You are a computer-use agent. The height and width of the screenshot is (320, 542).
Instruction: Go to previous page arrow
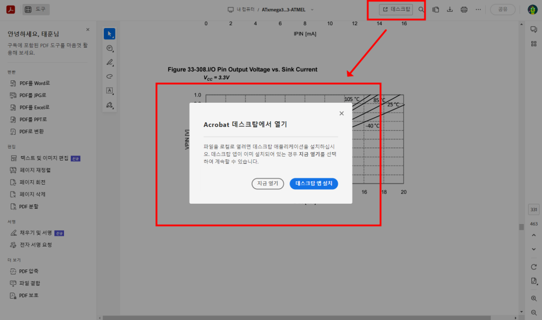[x=534, y=235]
